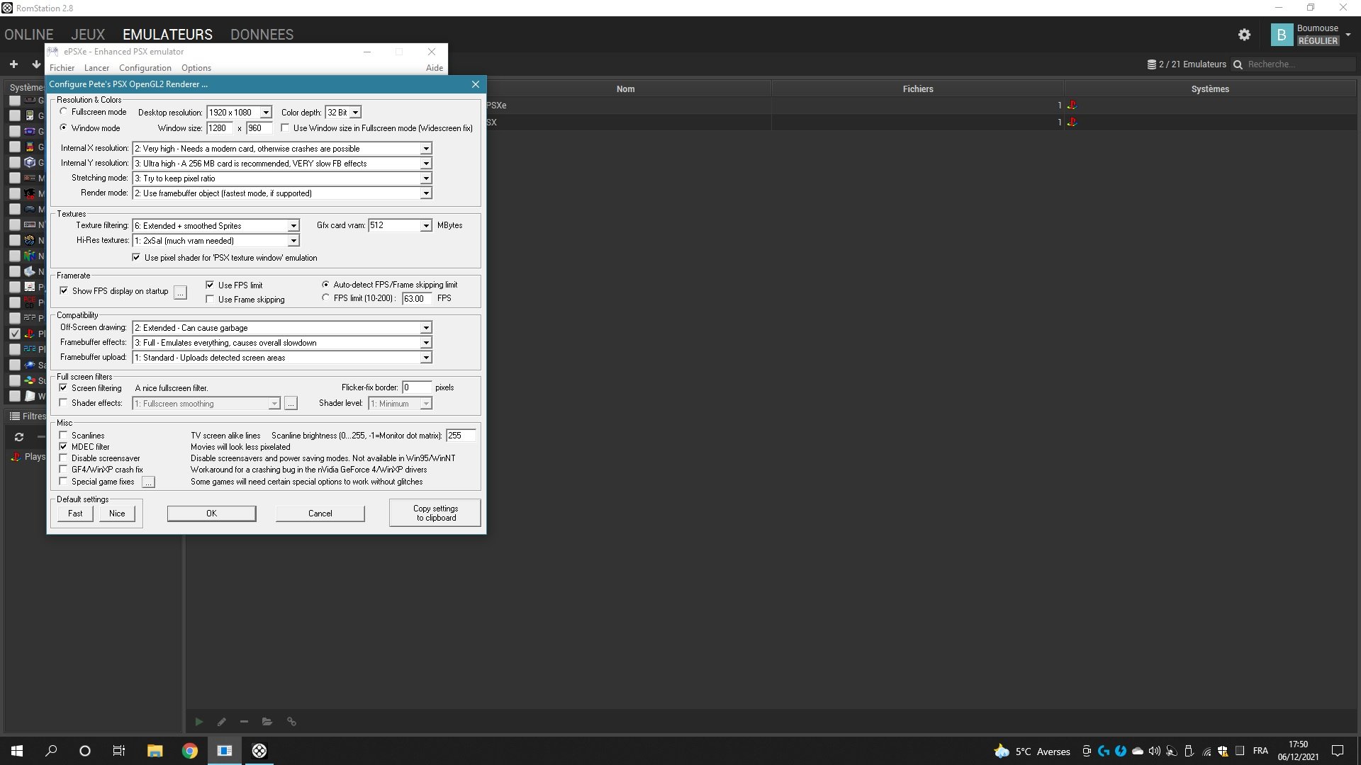Click the chain link icon in bottom toolbar
This screenshot has width=1361, height=765.
[291, 722]
